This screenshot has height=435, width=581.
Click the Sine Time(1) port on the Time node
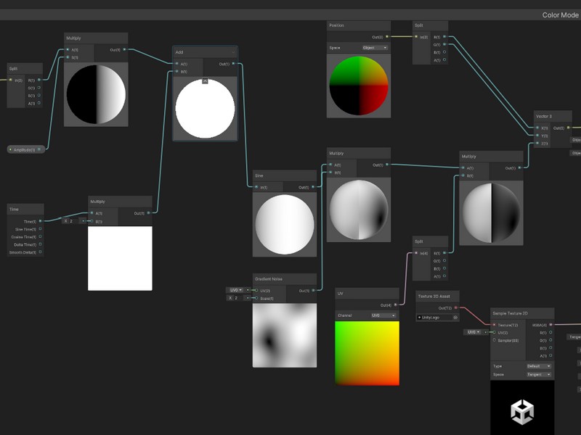[40, 229]
